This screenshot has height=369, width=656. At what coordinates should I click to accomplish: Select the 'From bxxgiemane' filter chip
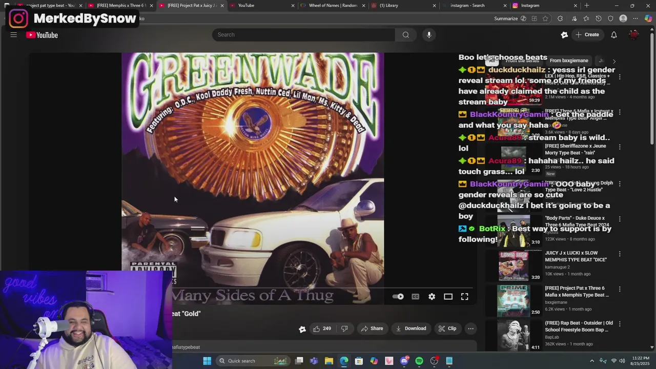tap(569, 60)
